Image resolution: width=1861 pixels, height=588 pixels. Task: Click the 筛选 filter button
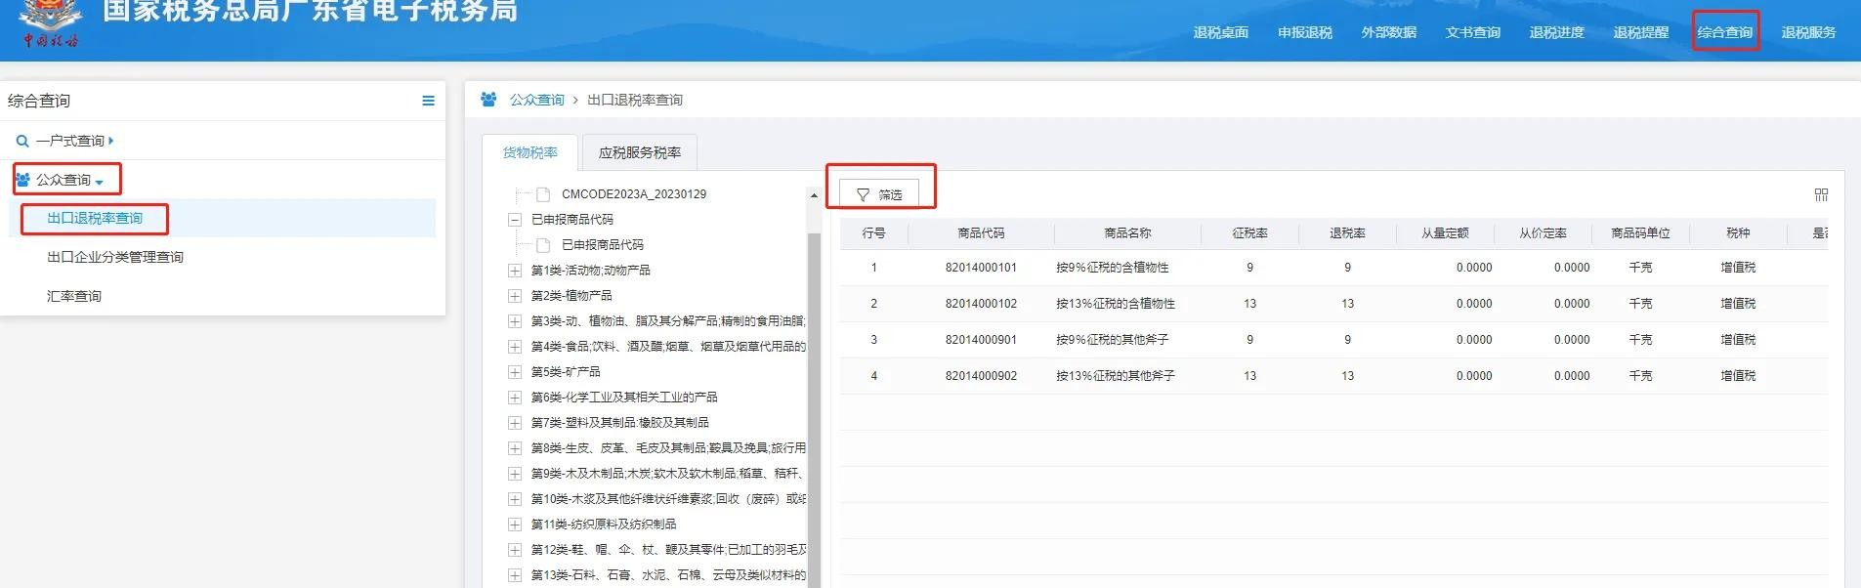[879, 194]
